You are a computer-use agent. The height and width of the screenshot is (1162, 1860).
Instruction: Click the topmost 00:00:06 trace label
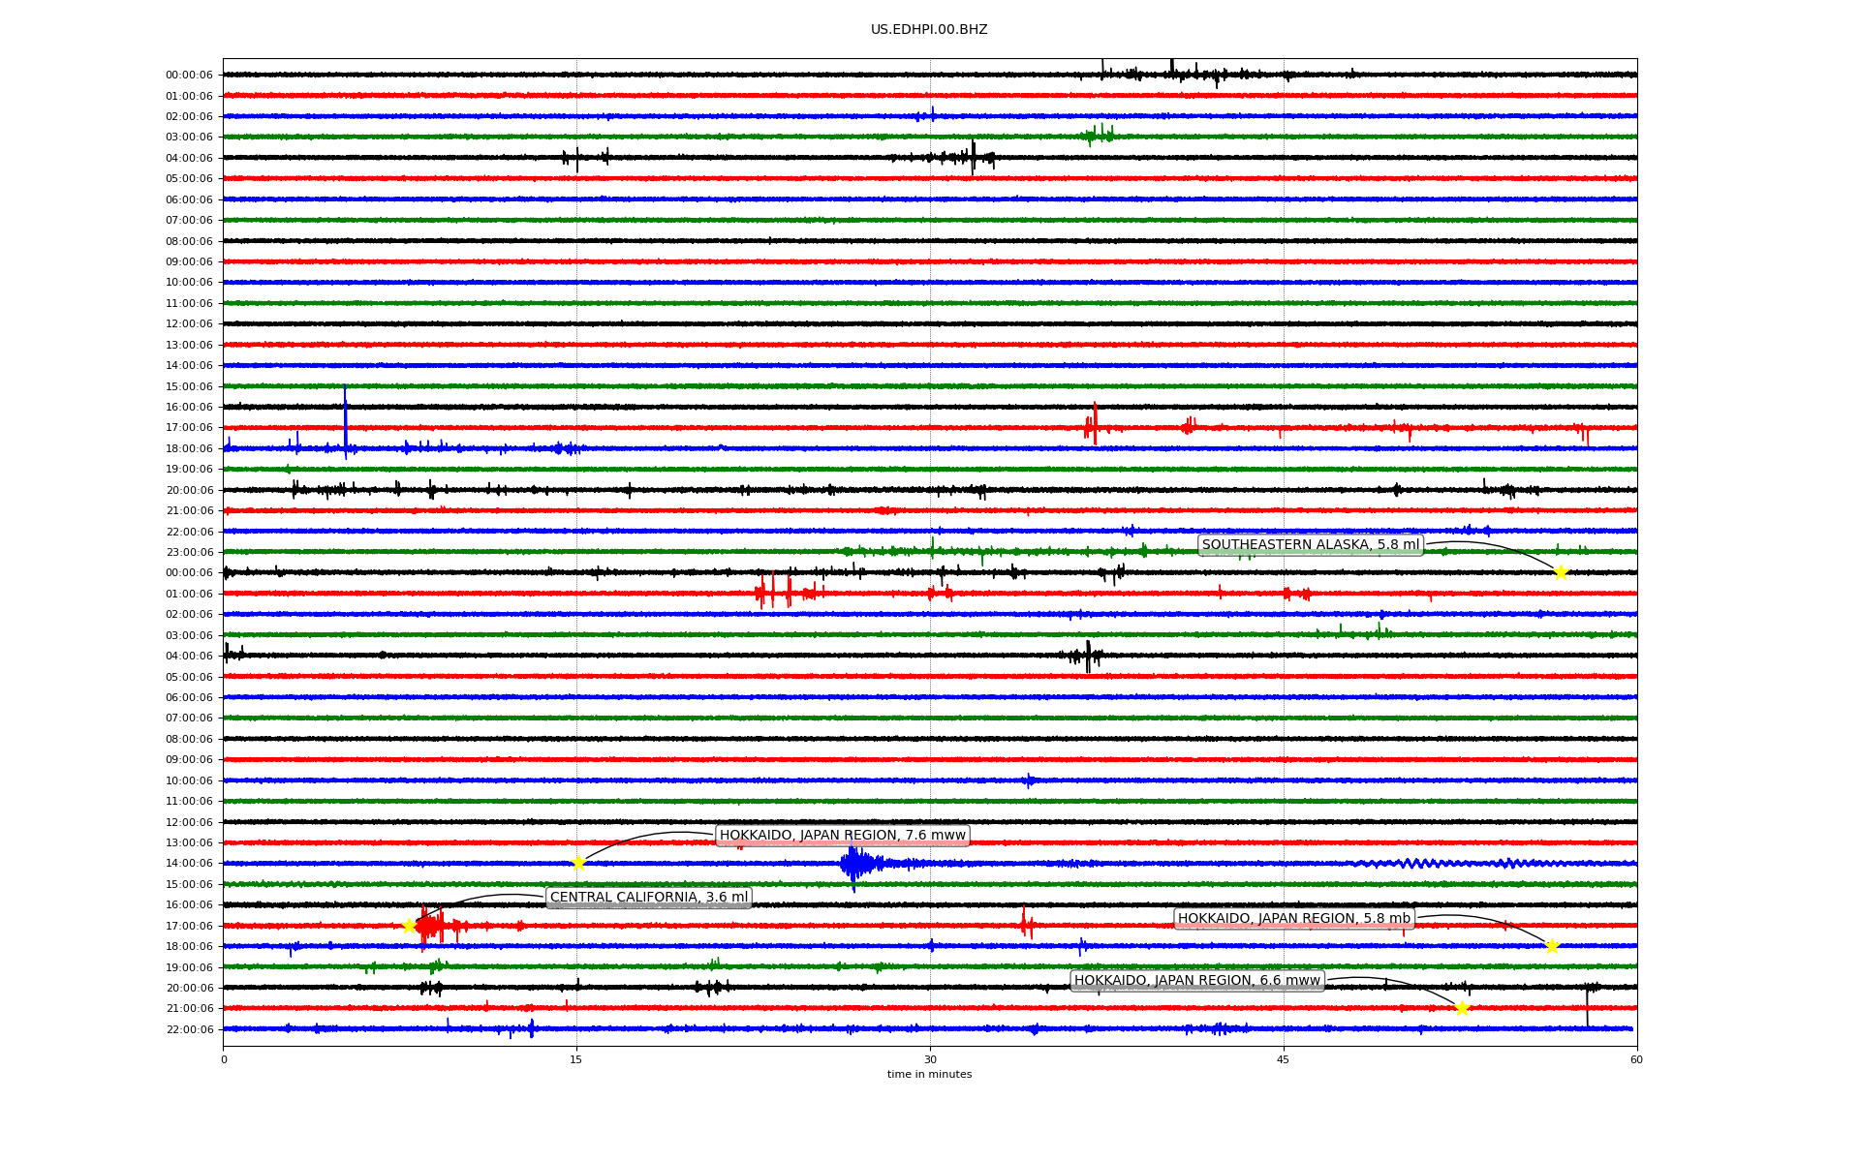(189, 76)
